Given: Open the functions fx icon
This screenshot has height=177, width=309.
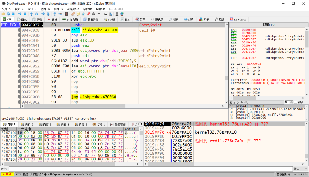Looking at the screenshot, I should (x=94, y=14).
